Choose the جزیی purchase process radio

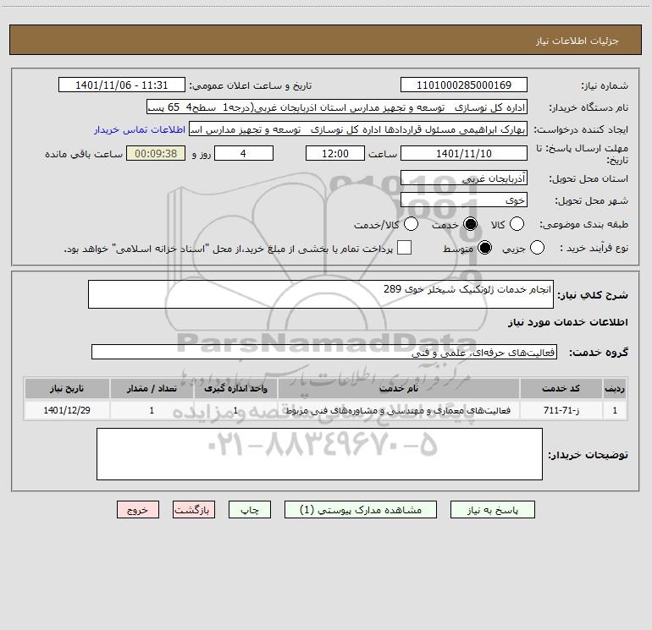click(537, 248)
